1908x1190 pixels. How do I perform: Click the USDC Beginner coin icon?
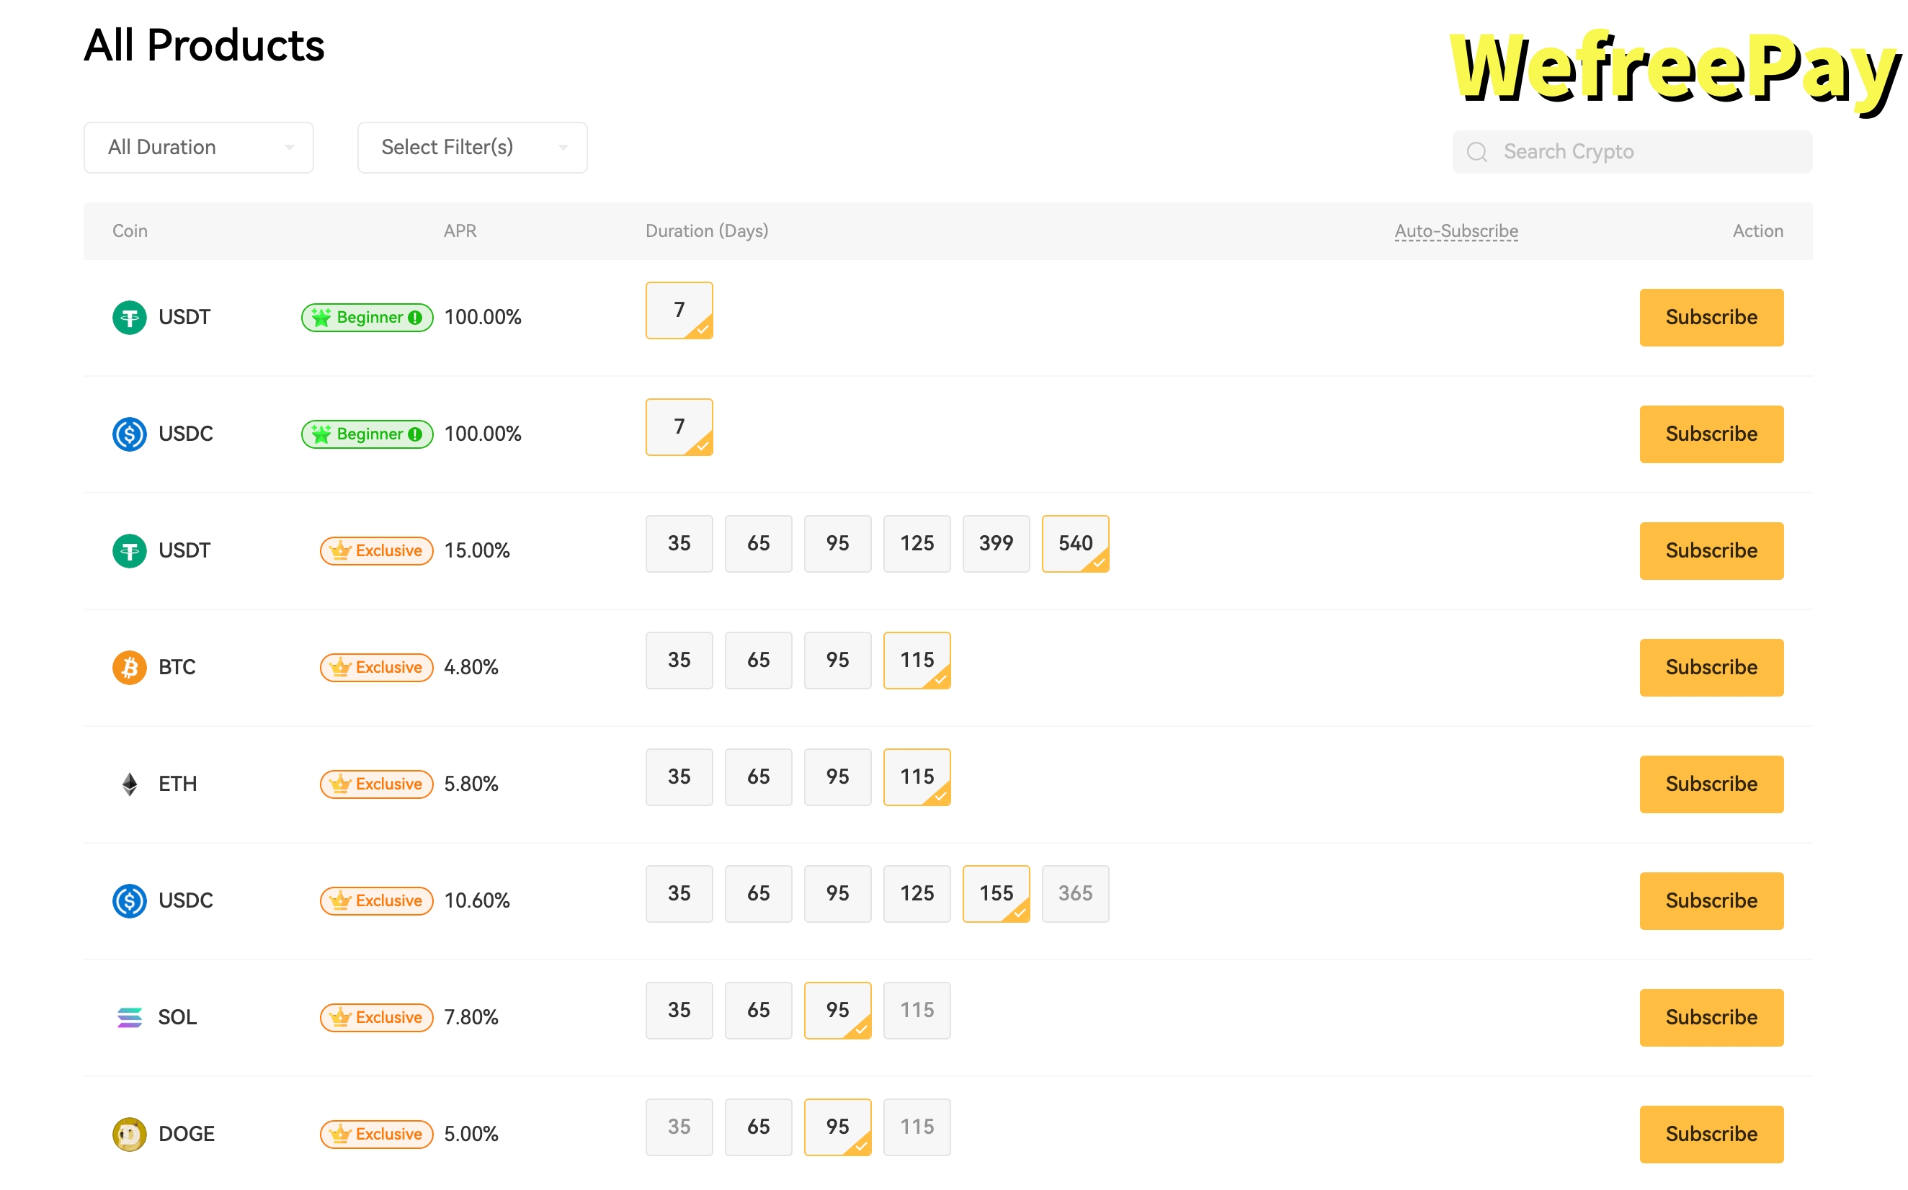click(129, 434)
